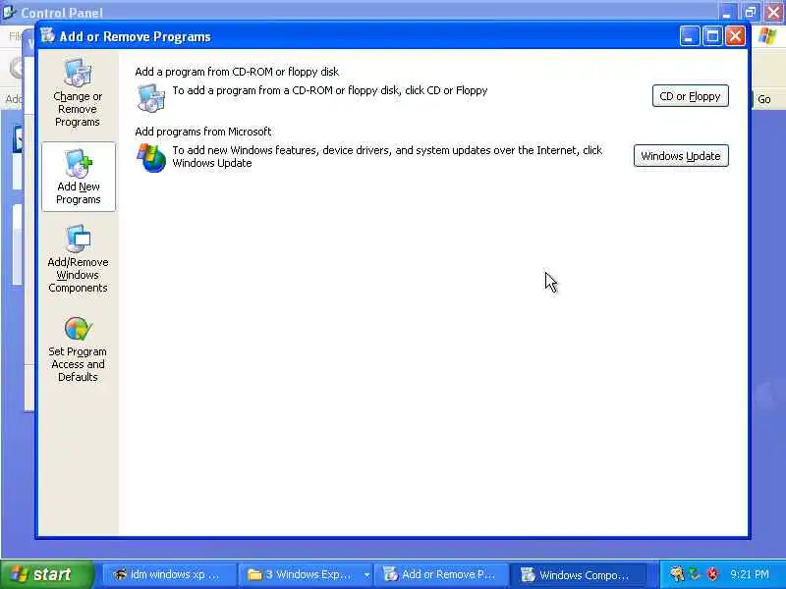This screenshot has width=786, height=589.
Task: Maximize the Add or Remove Programs window
Action: [x=712, y=36]
